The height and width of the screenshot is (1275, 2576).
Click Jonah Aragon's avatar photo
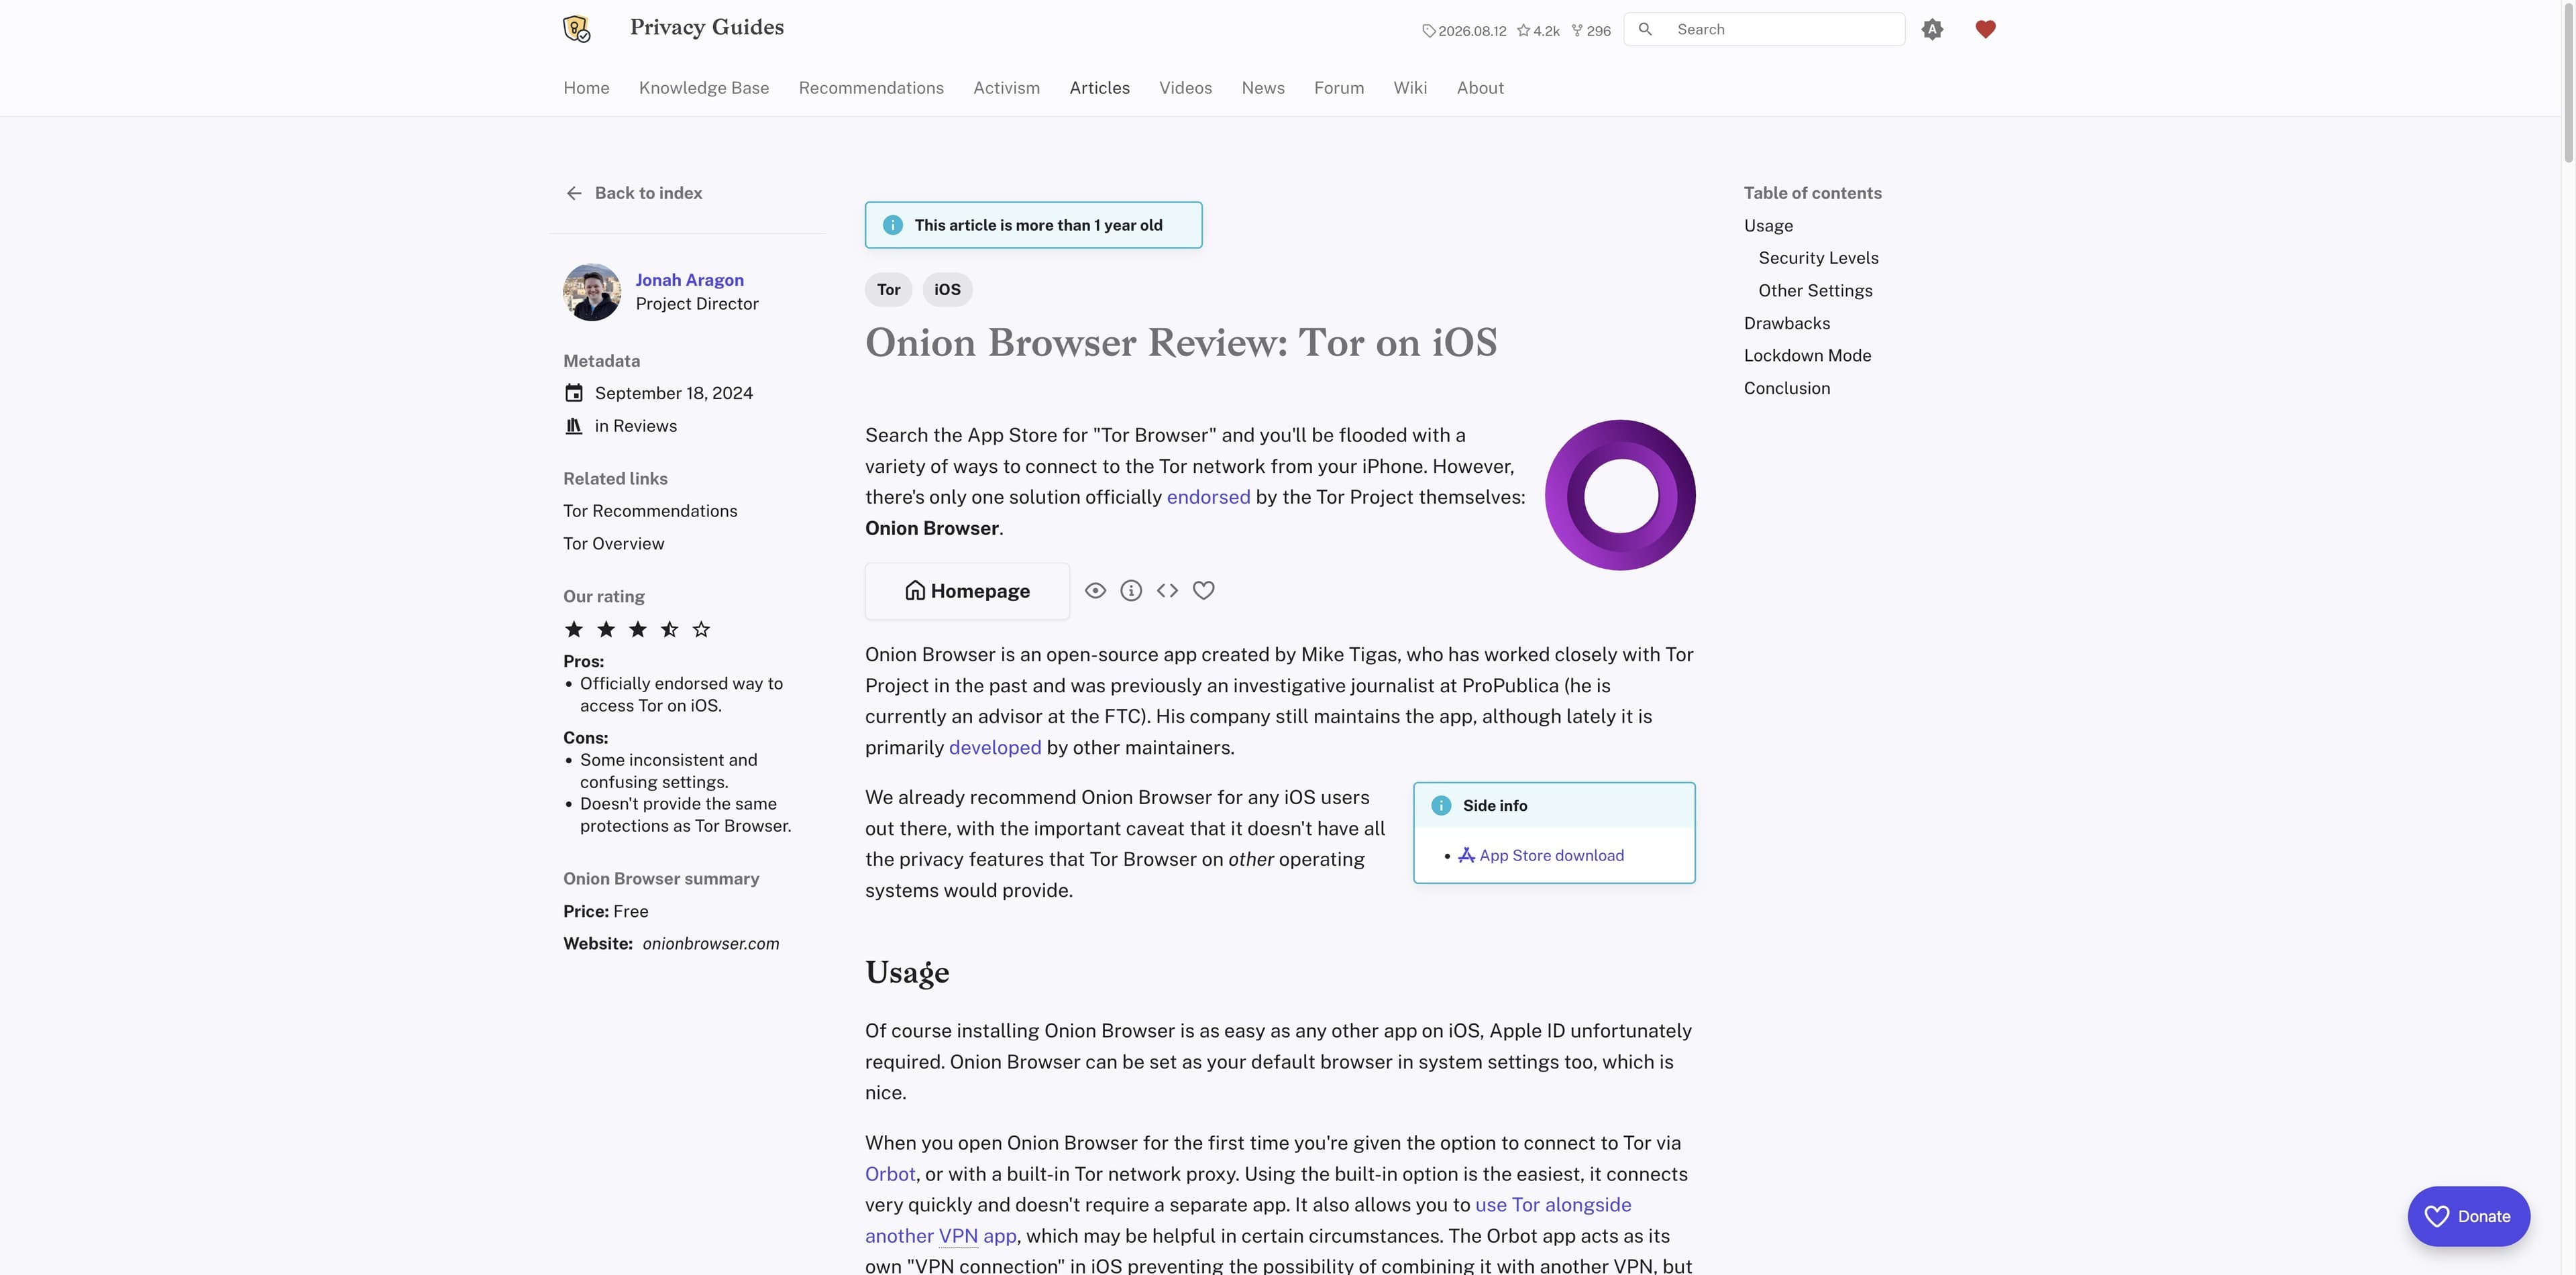[592, 292]
